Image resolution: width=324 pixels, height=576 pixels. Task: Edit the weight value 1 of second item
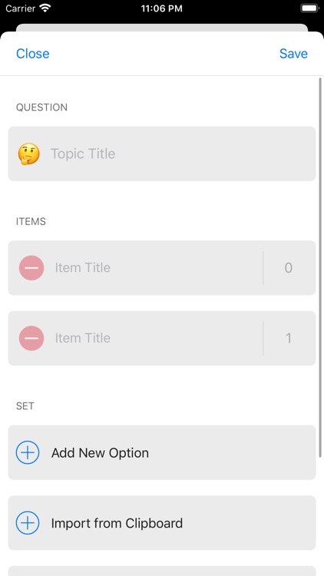point(289,338)
